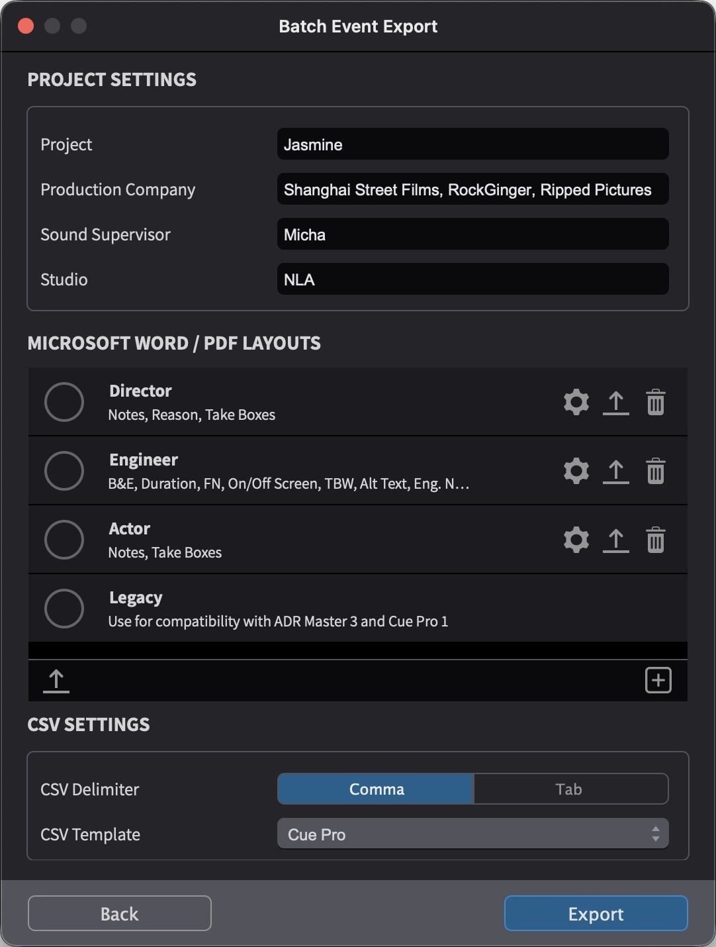This screenshot has width=716, height=947.
Task: Click the CSV Template label
Action: coord(91,834)
